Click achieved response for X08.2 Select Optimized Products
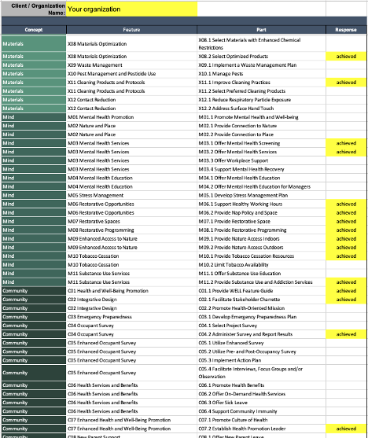368x438 pixels. (346, 56)
